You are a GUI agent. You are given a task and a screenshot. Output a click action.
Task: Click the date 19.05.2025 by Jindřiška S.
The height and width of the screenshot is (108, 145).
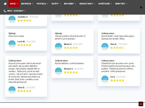(34, 17)
